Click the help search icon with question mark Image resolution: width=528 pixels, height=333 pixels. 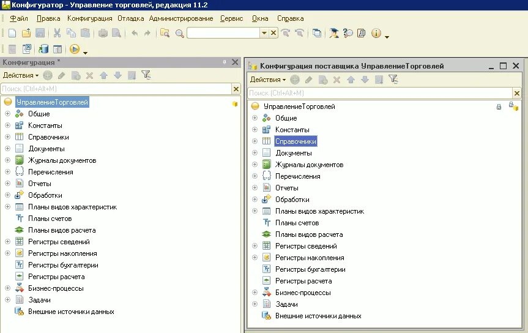tap(348, 33)
